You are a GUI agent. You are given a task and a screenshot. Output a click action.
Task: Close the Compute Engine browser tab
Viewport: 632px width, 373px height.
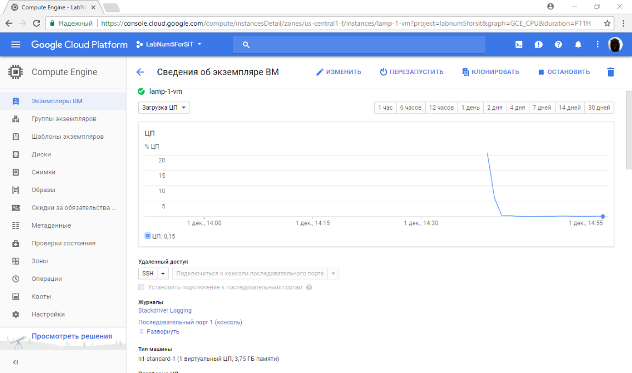click(x=93, y=7)
